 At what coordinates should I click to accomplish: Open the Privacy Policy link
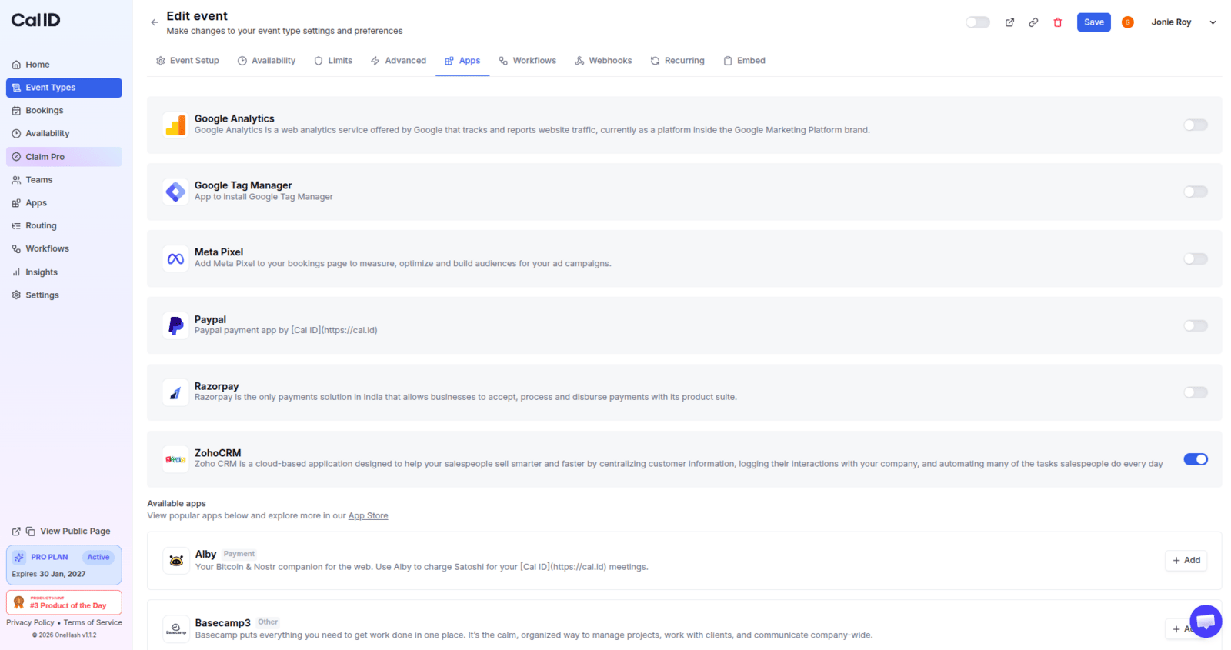(x=30, y=623)
